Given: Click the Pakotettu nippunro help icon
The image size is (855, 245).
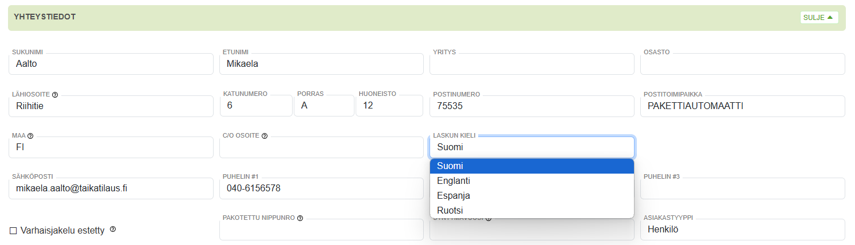Looking at the screenshot, I should pyautogui.click(x=300, y=218).
